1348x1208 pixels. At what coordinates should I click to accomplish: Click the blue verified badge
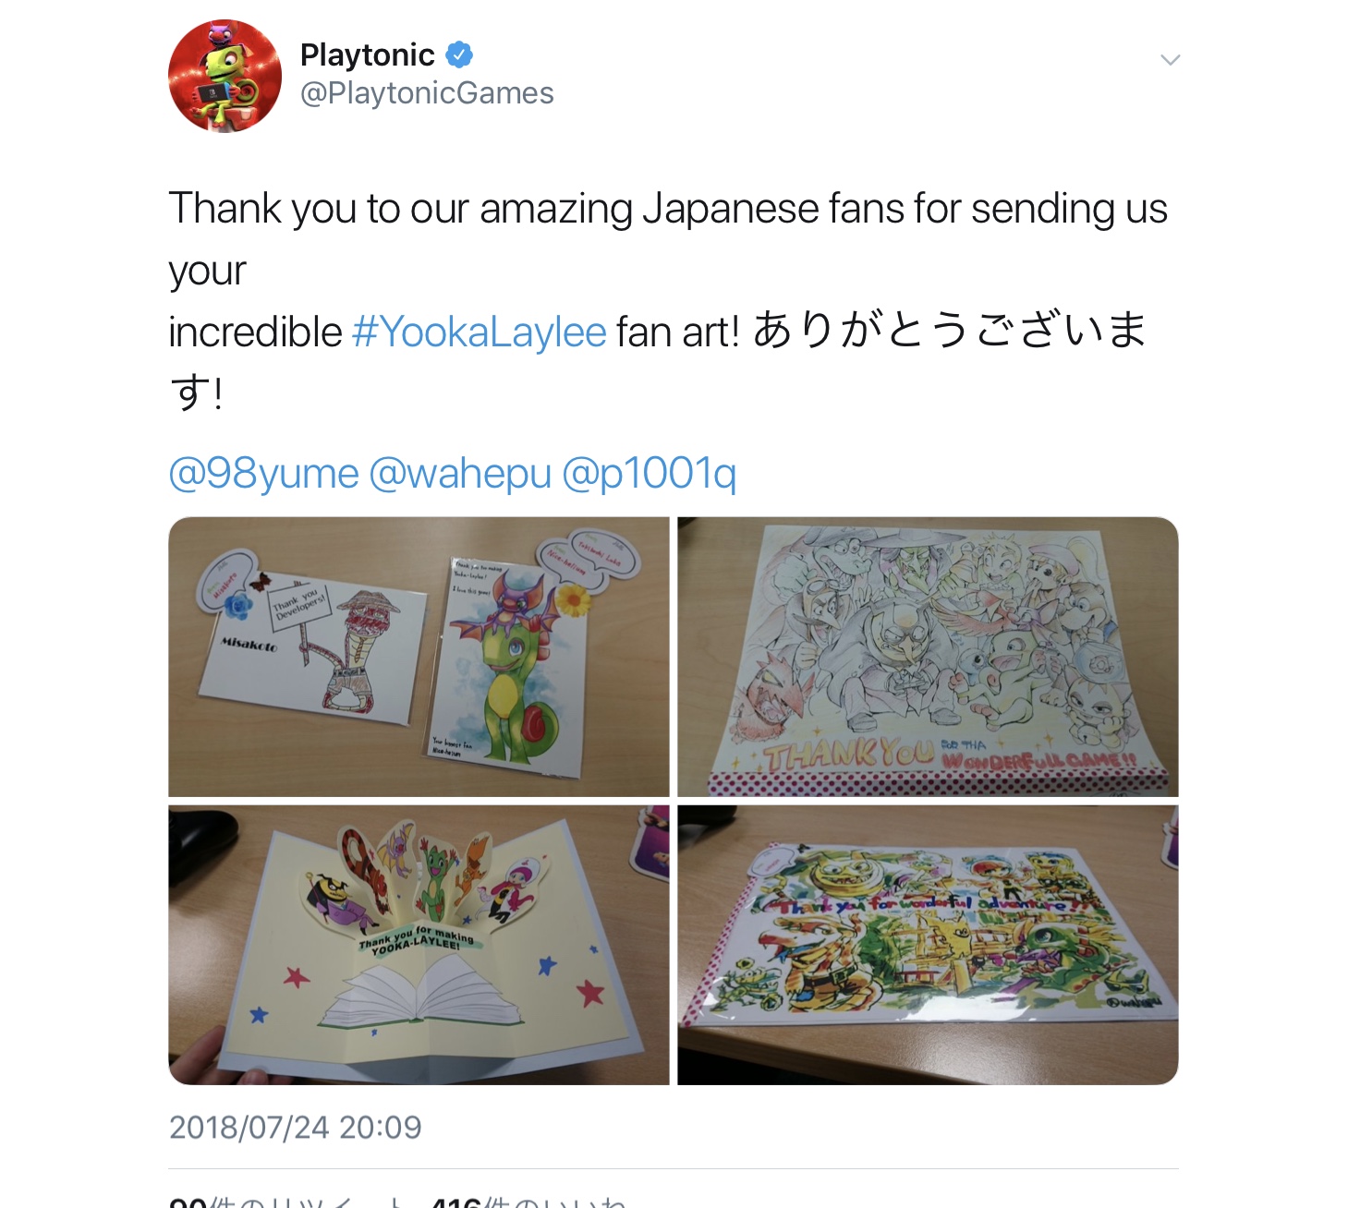[x=459, y=55]
